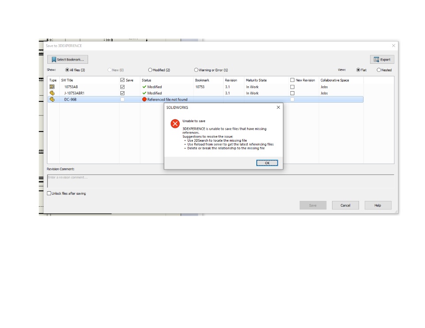Click the Revision column header
This screenshot has width=425, height=328.
[x=231, y=80]
